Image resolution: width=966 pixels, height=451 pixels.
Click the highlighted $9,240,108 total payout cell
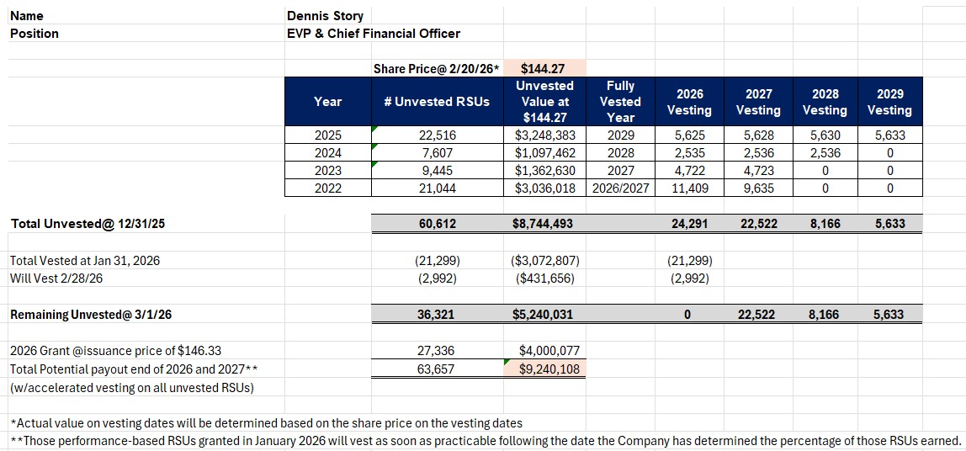pyautogui.click(x=545, y=369)
